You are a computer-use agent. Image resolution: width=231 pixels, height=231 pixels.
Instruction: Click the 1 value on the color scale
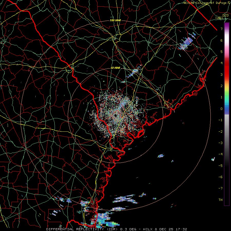222,97
